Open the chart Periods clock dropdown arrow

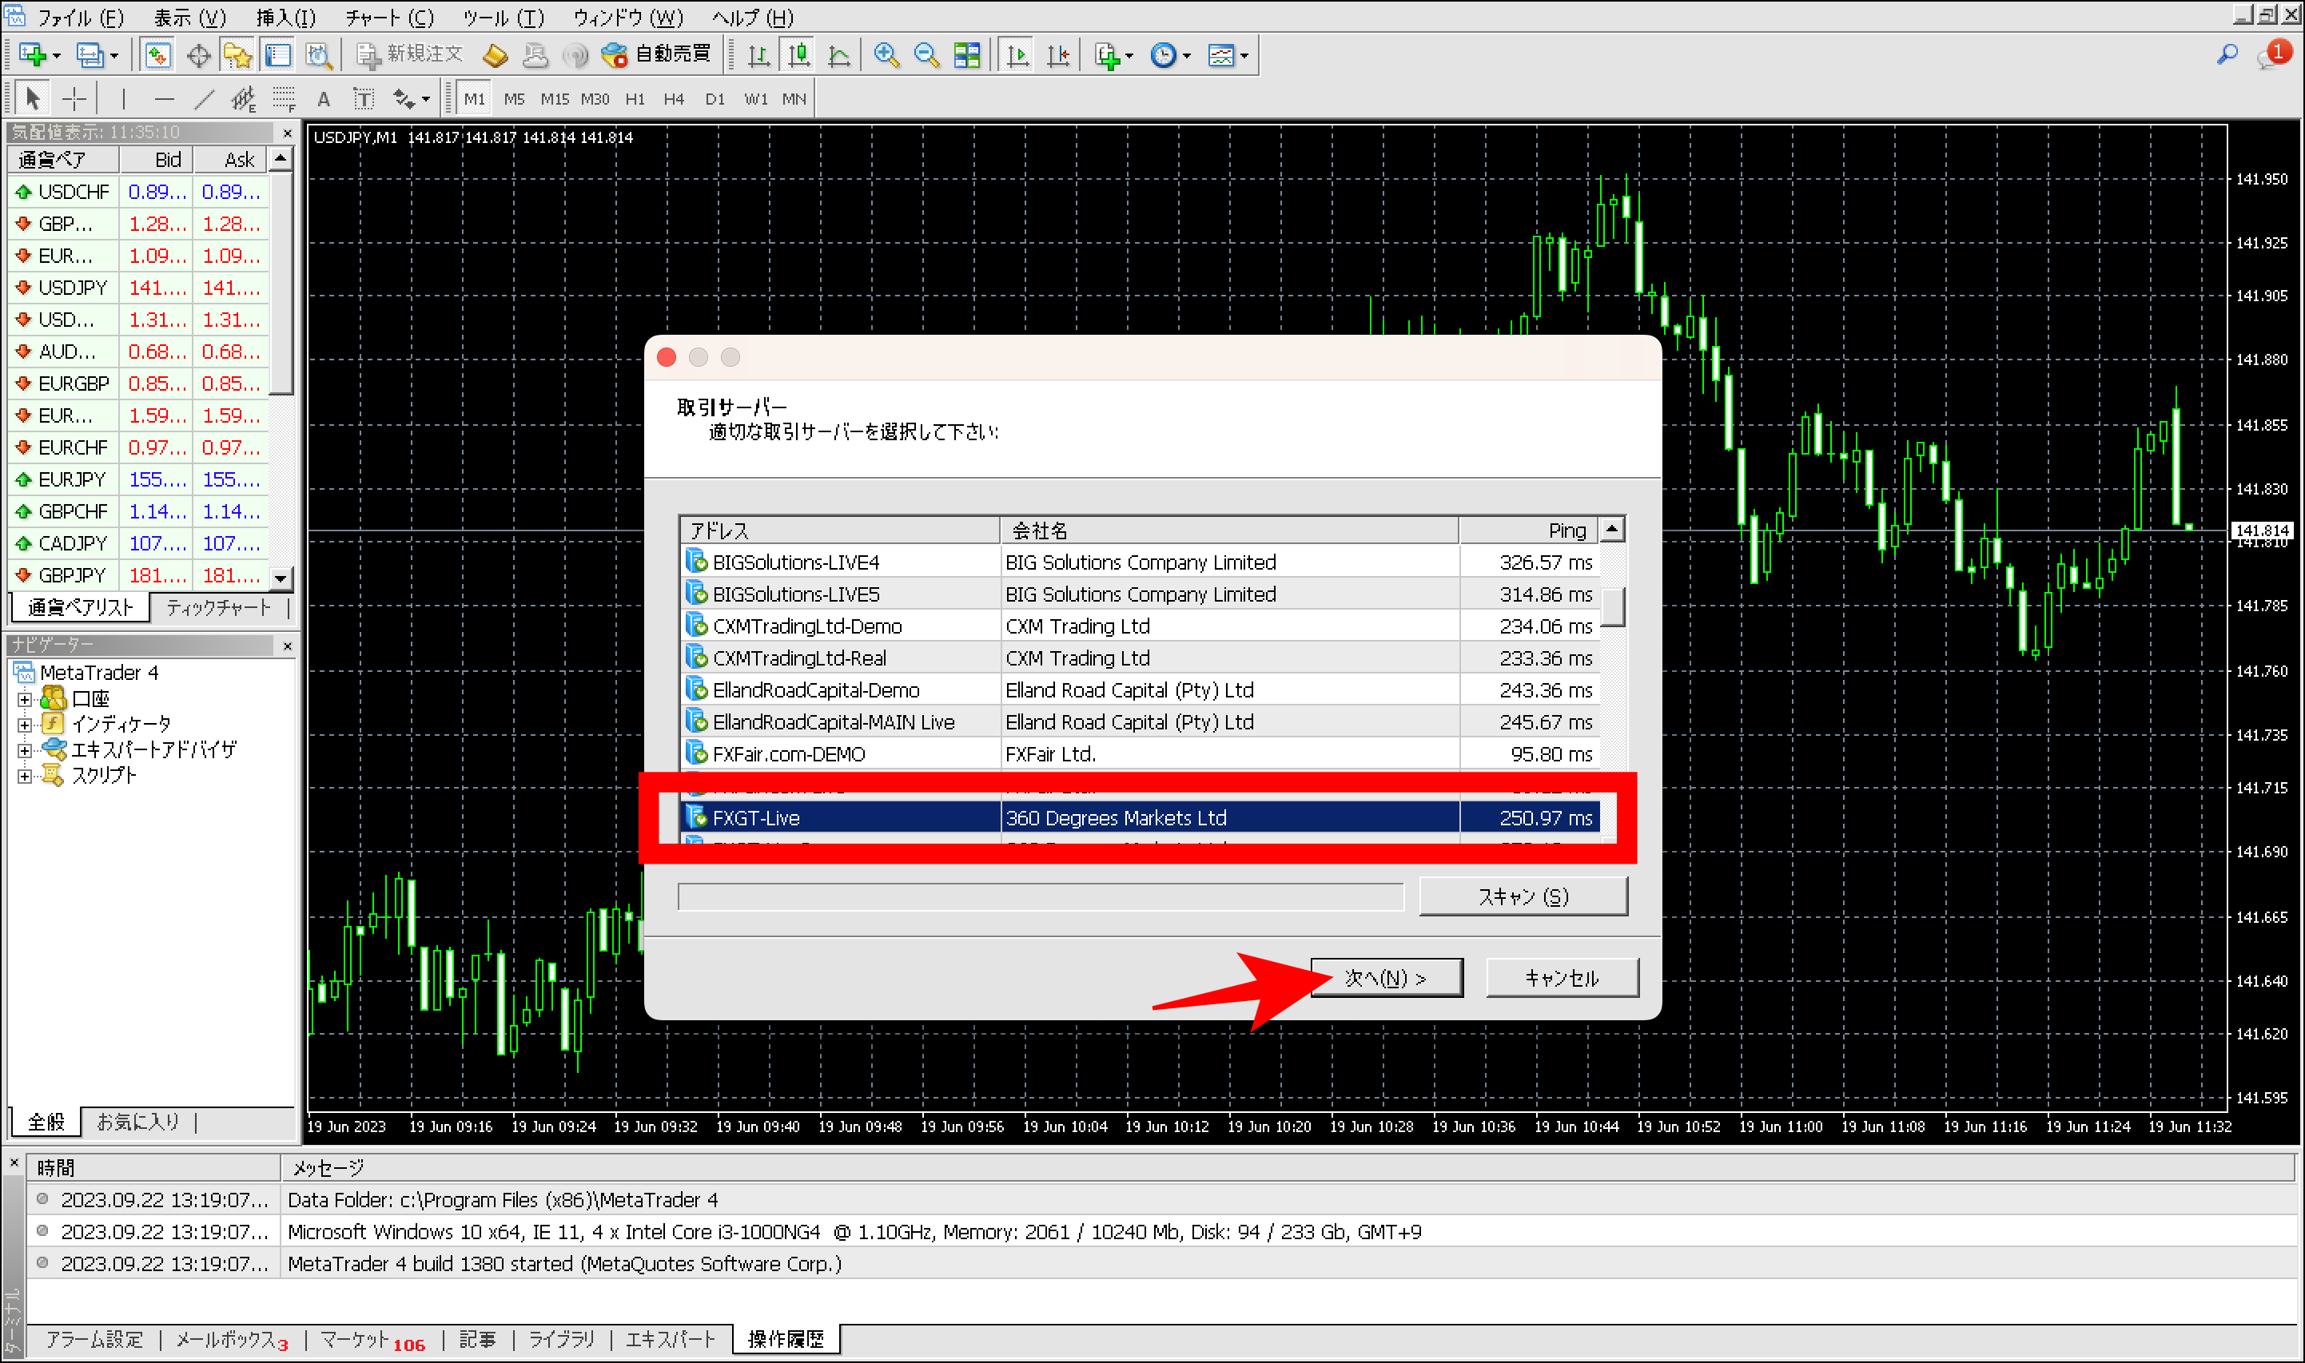point(1186,55)
